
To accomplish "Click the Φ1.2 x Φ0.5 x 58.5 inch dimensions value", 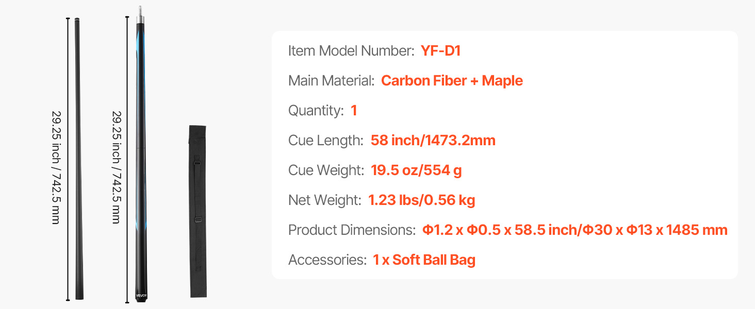I will [575, 230].
